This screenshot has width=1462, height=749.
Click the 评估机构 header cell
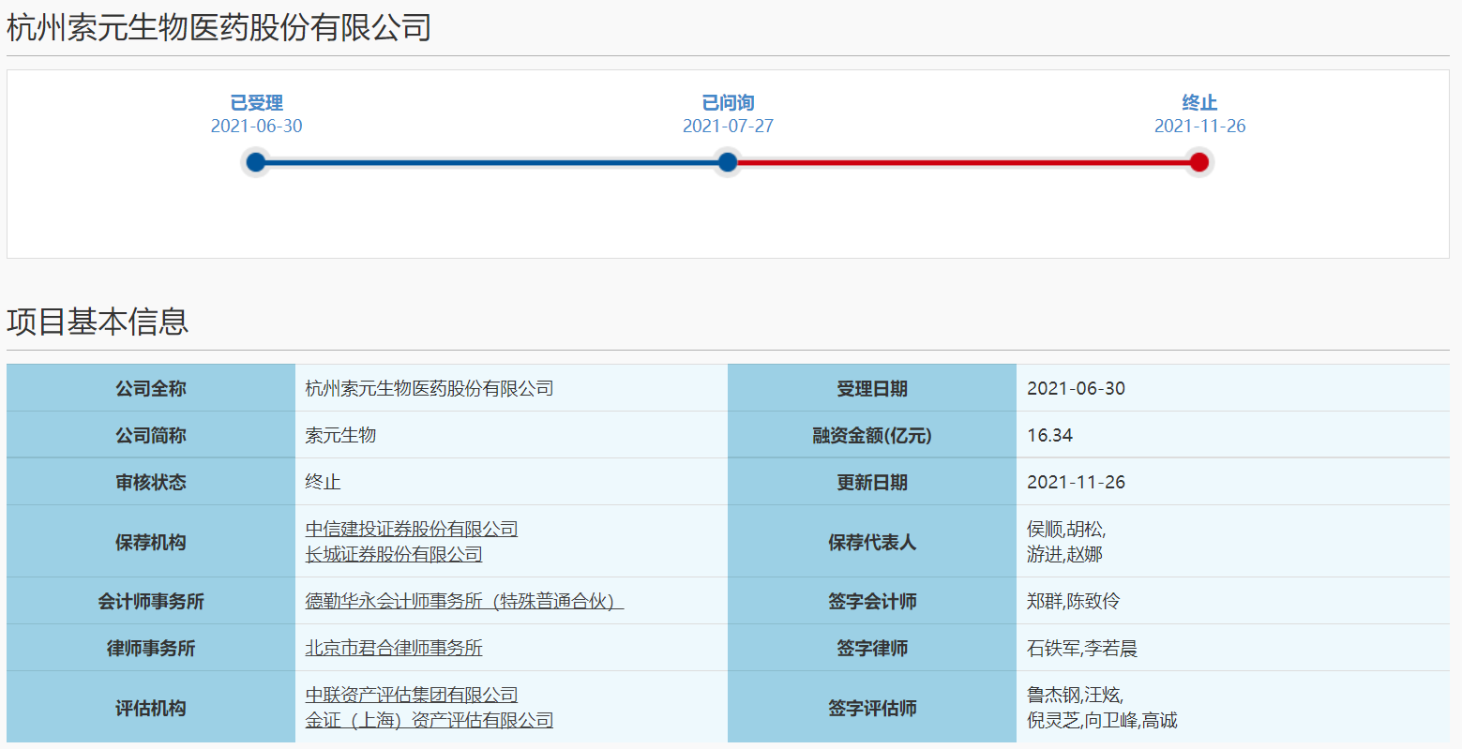pyautogui.click(x=151, y=708)
